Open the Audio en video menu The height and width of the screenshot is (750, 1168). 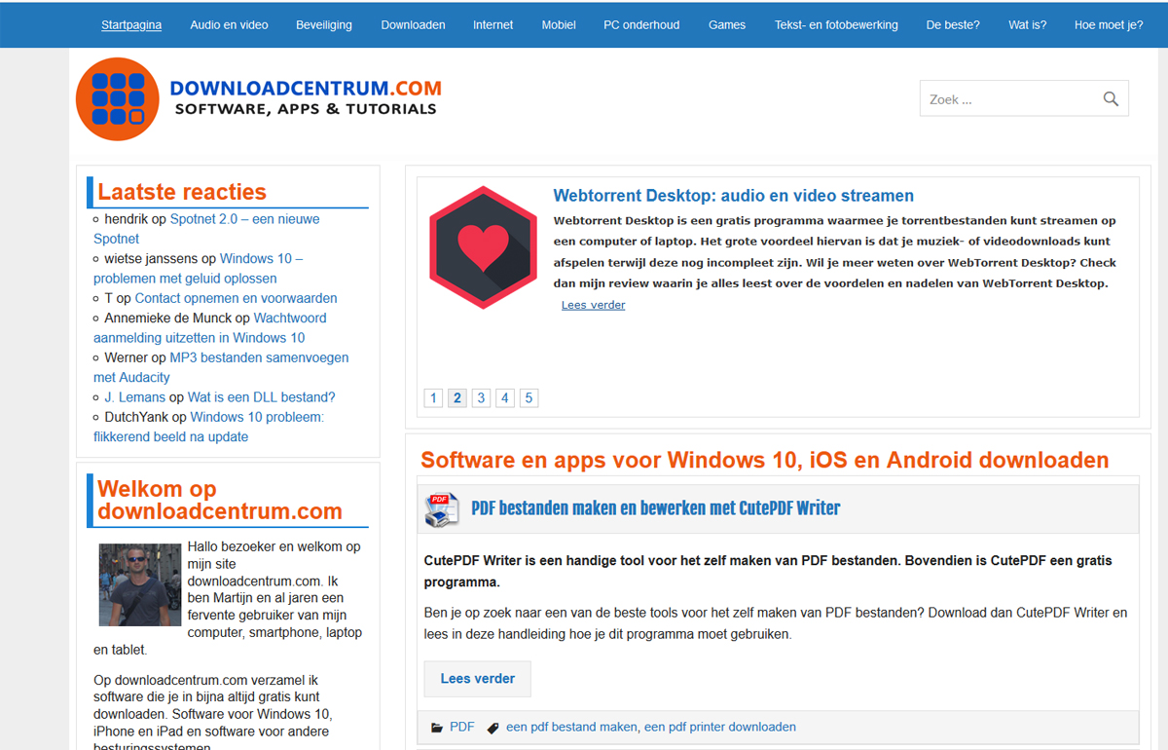(229, 25)
